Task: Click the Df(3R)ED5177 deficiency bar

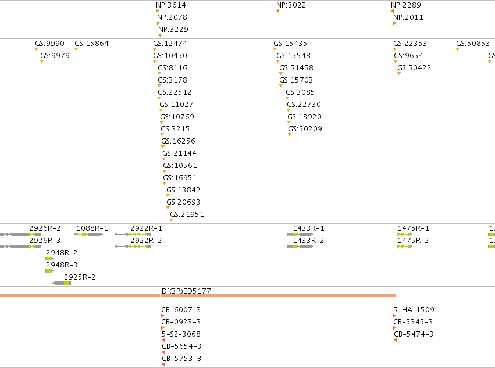Action: pyautogui.click(x=198, y=296)
